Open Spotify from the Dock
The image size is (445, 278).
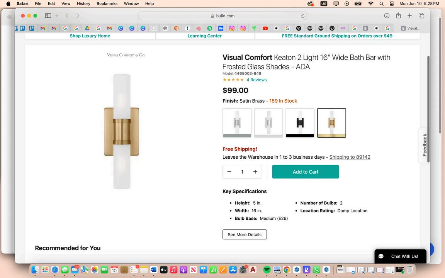[x=267, y=270]
